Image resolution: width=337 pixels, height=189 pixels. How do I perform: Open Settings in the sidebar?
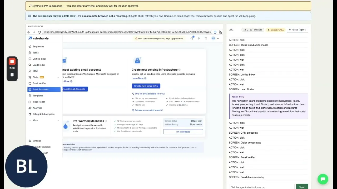pos(37,141)
